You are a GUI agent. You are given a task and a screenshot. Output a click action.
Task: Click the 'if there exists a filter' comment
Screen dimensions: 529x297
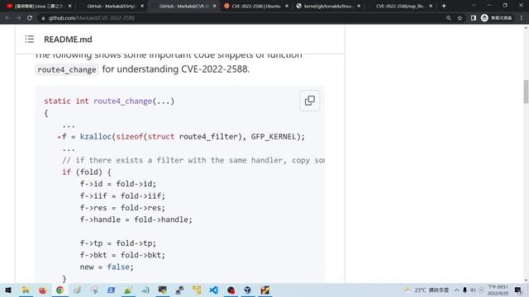193,160
